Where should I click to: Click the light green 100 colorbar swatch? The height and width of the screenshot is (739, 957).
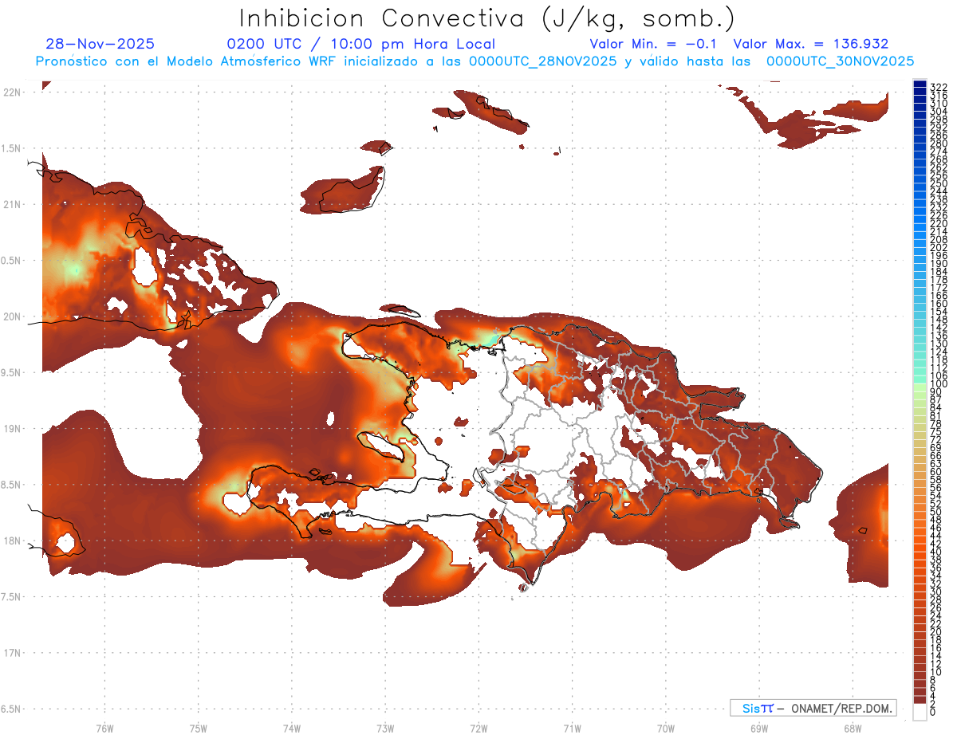click(920, 386)
